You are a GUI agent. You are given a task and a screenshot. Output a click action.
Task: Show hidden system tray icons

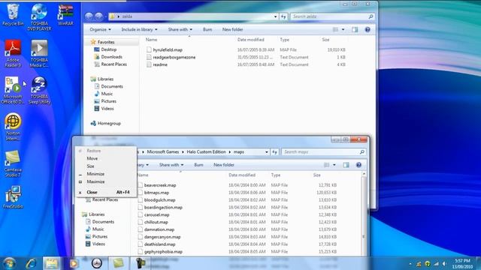coord(410,263)
